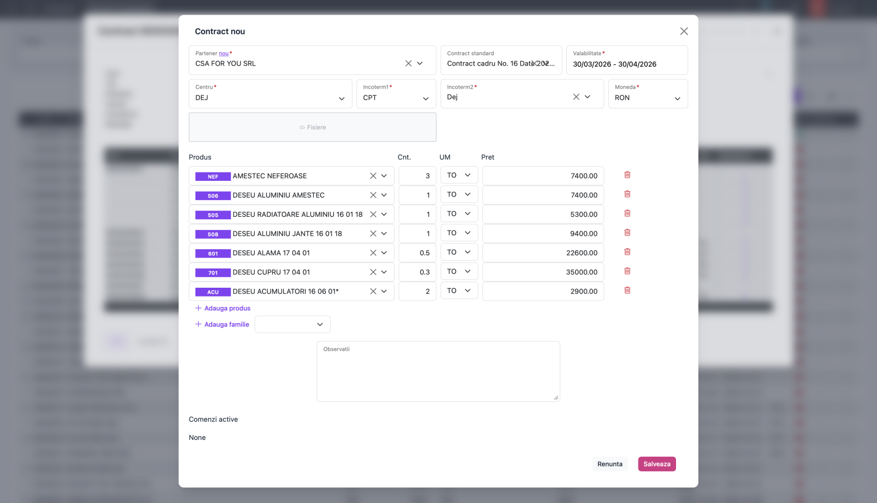The height and width of the screenshot is (503, 877).
Task: Clear the DESEU ALAMA 17 04 01 product selection
Action: pyautogui.click(x=373, y=253)
